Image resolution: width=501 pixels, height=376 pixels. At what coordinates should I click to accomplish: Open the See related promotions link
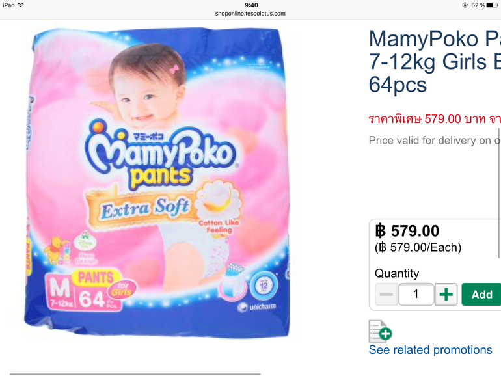click(430, 350)
